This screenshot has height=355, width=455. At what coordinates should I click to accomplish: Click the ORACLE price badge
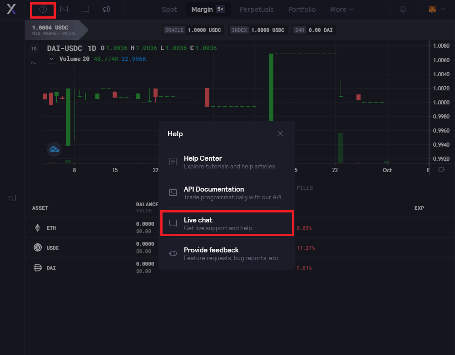pos(193,30)
